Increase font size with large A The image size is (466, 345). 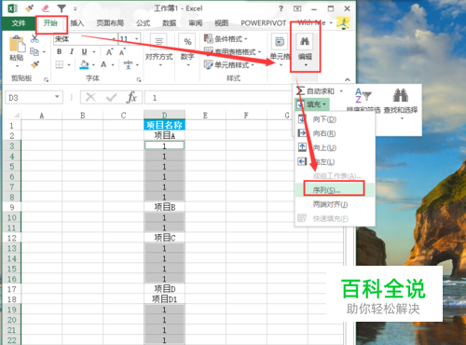click(110, 51)
